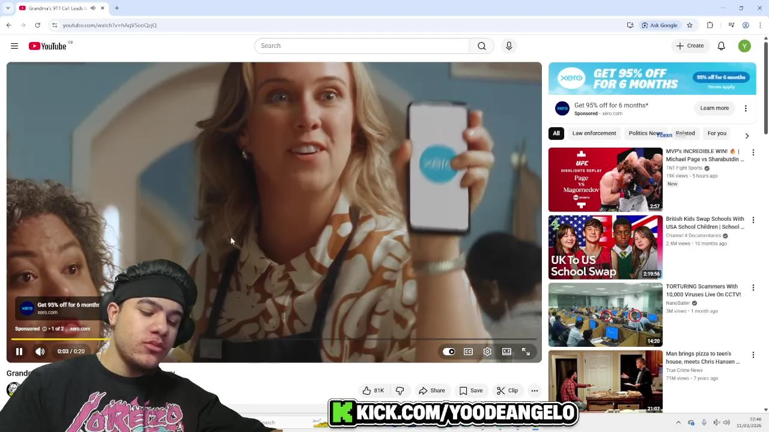Screen dimensions: 769x432
Task: Click the YouTube search field
Action: (362, 46)
